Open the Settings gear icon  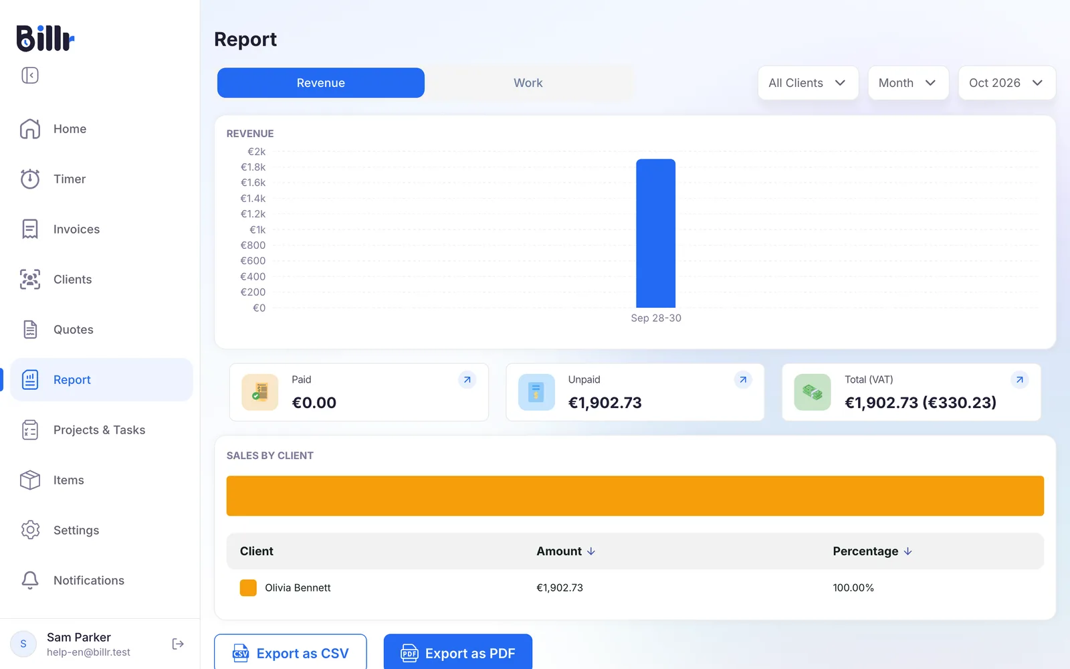(x=30, y=530)
